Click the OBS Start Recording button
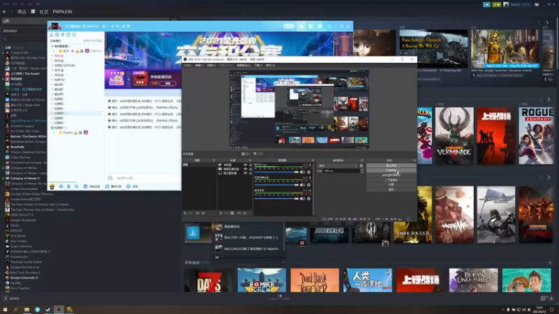The height and width of the screenshot is (314, 559). [391, 170]
